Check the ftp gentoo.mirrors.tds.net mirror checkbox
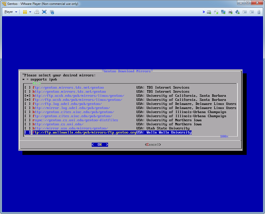Viewport: 265px width, 214px height. pyautogui.click(x=27, y=88)
